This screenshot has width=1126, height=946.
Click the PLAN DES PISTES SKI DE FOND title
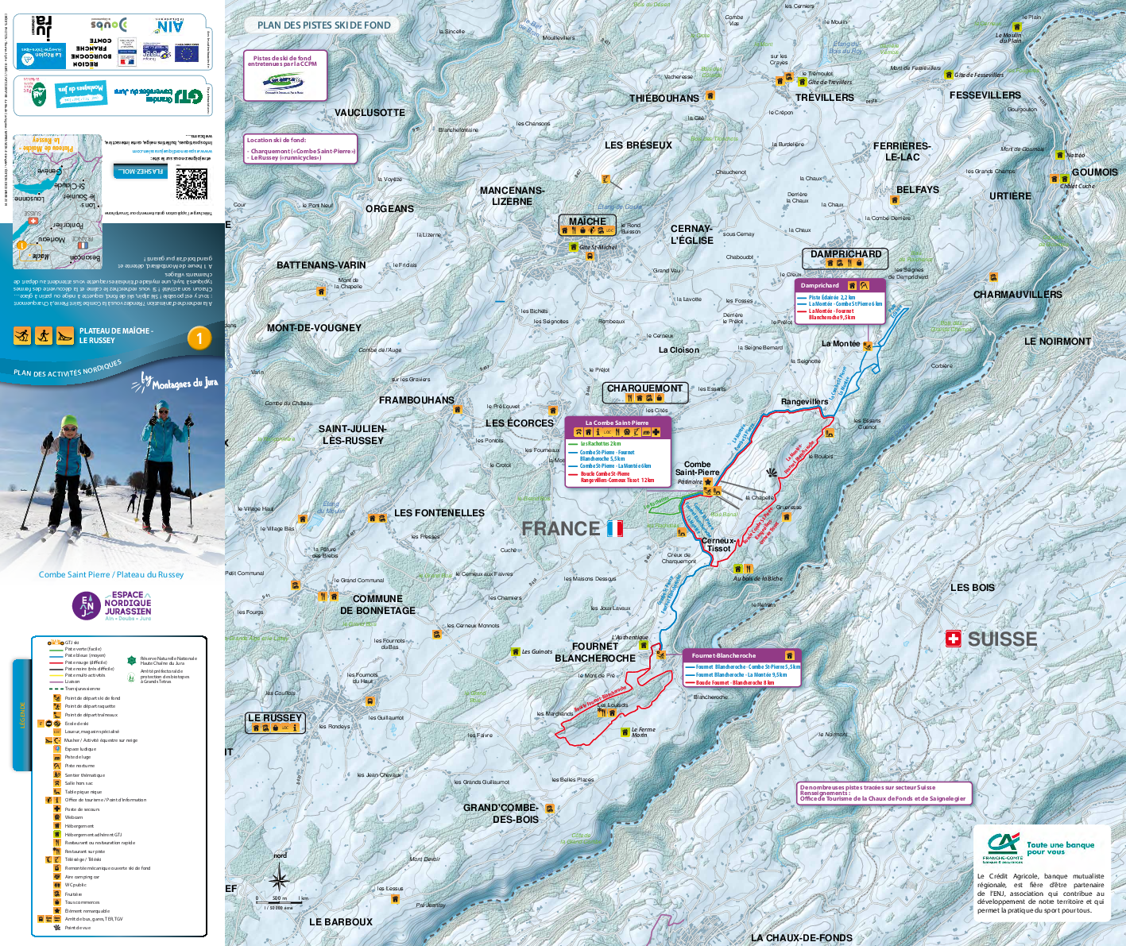point(323,25)
